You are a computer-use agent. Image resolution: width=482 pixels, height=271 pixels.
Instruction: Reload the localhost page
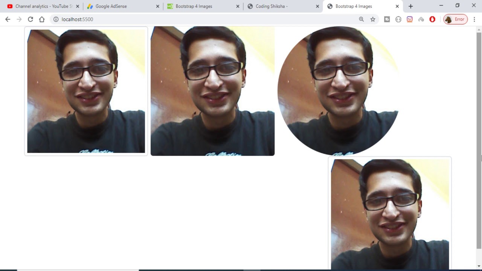point(31,19)
